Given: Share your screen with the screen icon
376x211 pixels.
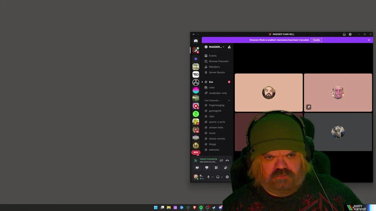Looking at the screenshot, I should tap(207, 168).
